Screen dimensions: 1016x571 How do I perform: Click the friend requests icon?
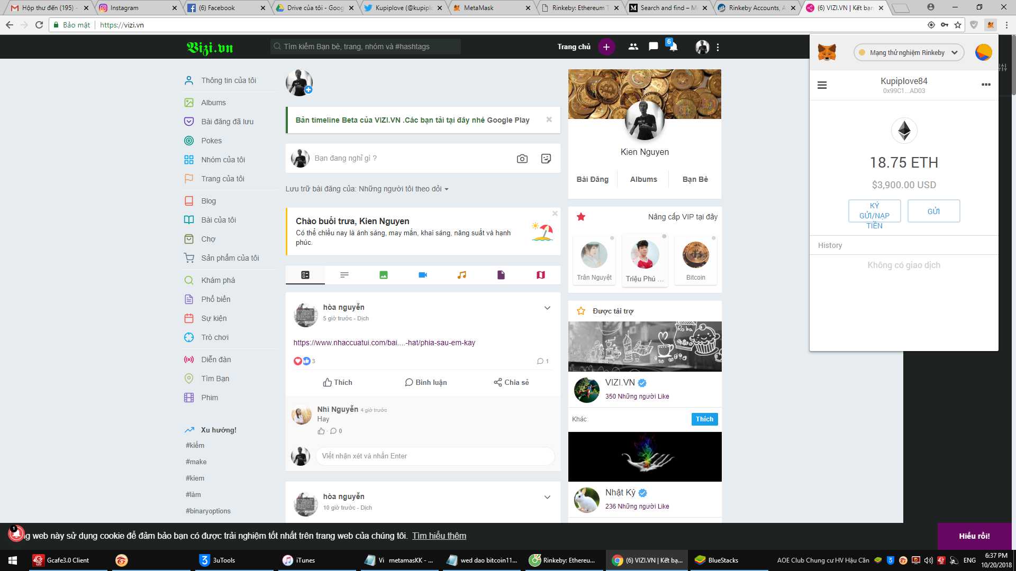click(633, 47)
